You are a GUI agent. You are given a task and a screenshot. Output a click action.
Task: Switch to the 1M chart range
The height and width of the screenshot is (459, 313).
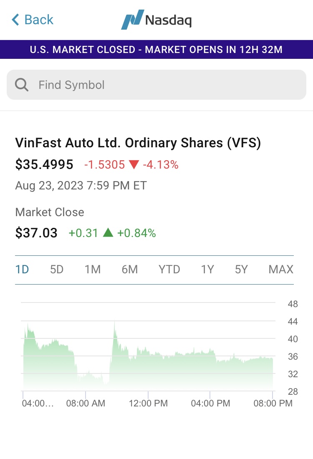click(x=93, y=270)
